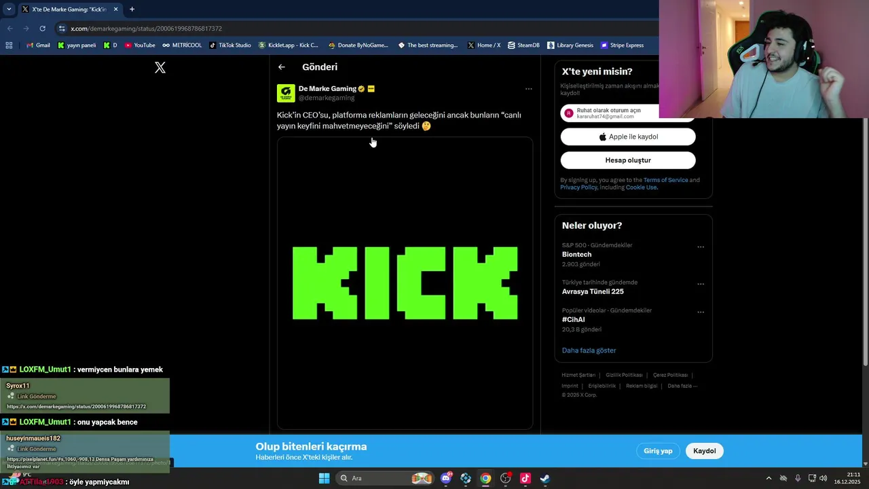869x489 pixels.
Task: Open the Stripe Express bookmark
Action: (x=622, y=46)
